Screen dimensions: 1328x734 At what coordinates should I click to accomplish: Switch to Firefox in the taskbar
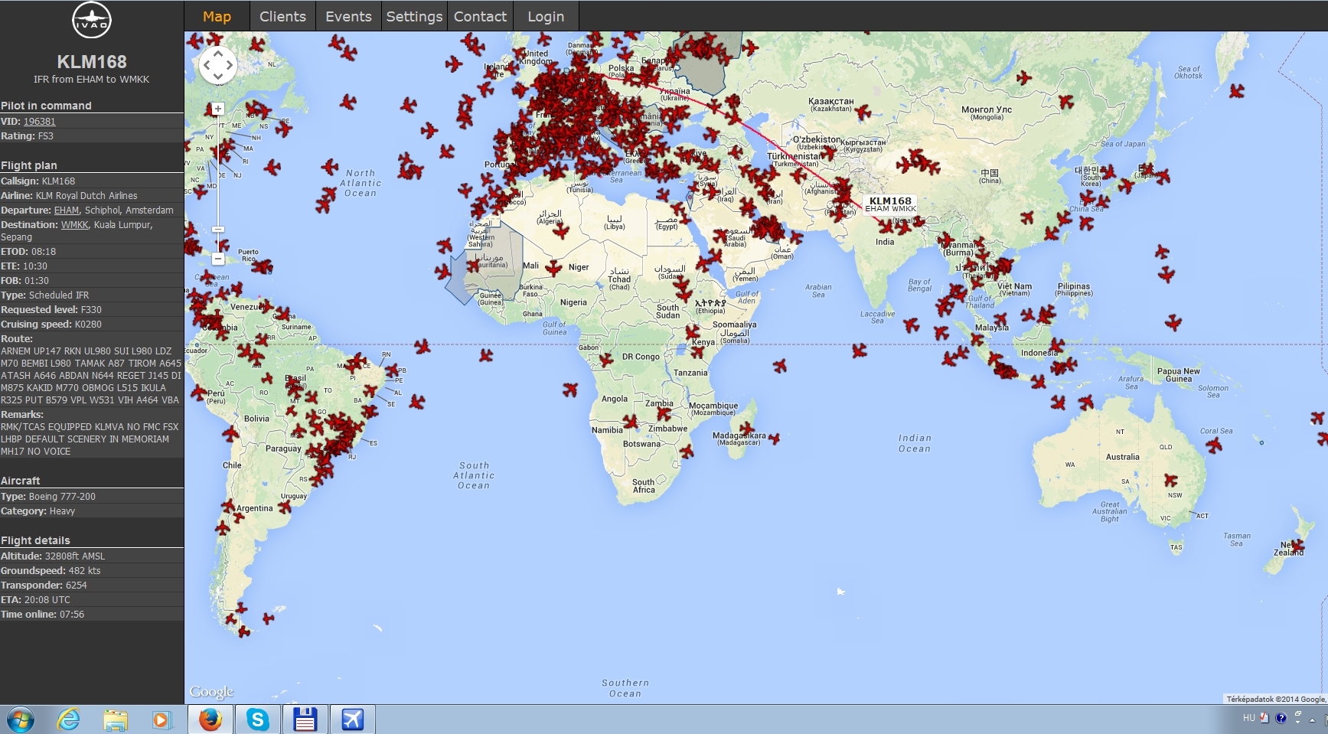click(x=210, y=719)
